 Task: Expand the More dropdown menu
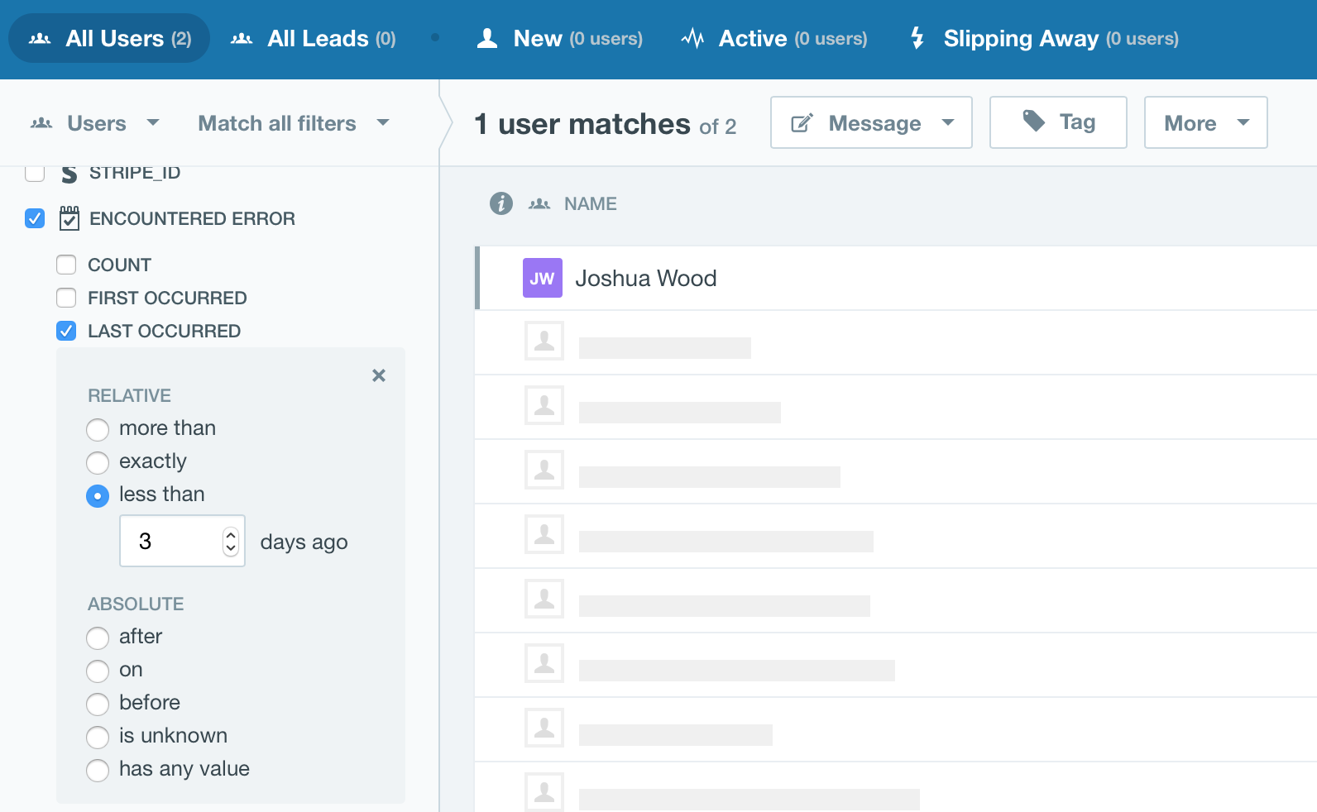[1204, 122]
